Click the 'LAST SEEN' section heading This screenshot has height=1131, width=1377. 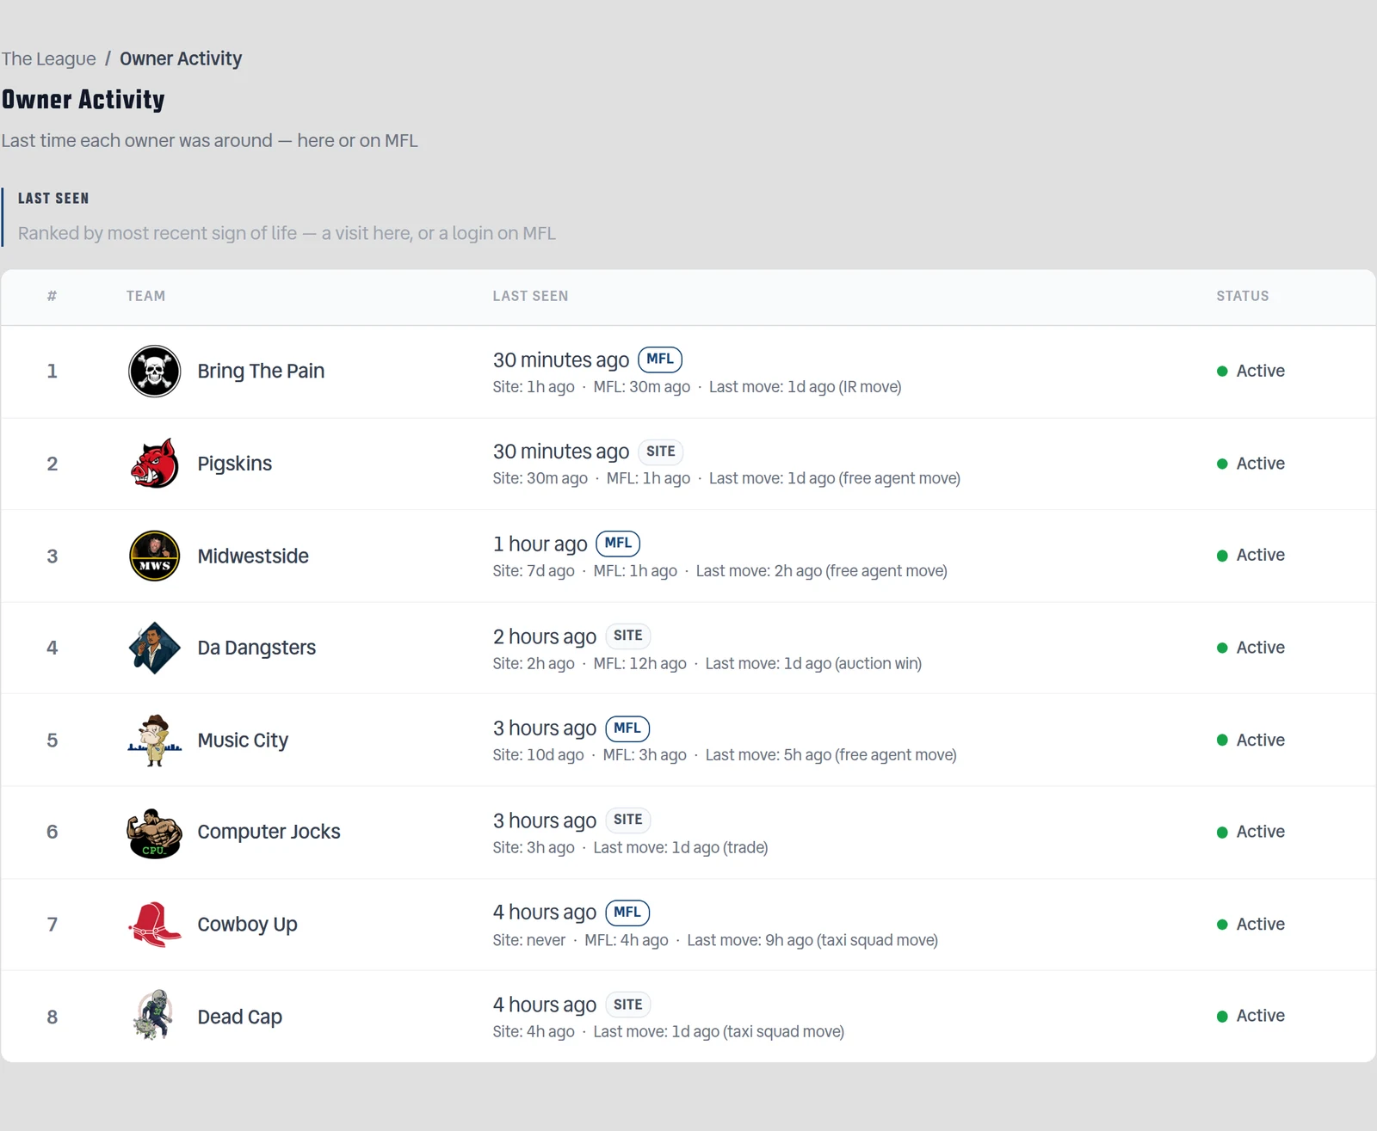point(53,198)
